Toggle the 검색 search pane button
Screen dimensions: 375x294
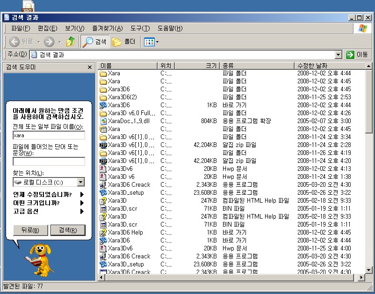tap(95, 42)
